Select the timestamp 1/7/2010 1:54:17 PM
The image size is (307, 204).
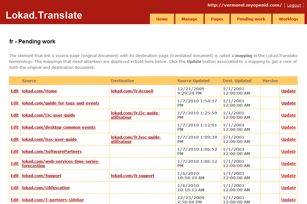pyautogui.click(x=197, y=103)
